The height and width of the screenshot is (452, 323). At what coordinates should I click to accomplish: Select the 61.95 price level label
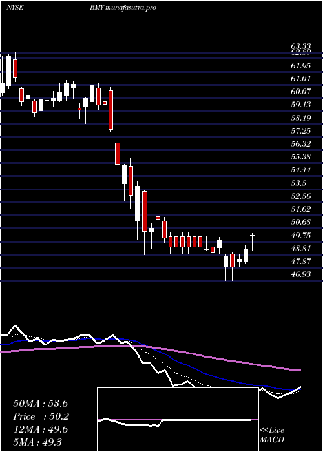coord(301,66)
